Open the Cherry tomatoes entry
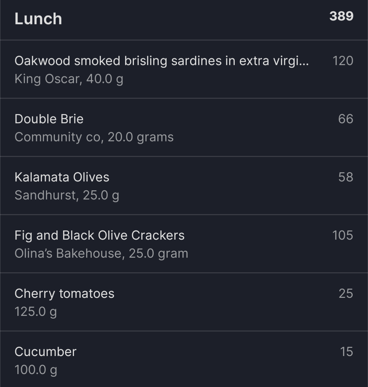 (x=184, y=302)
